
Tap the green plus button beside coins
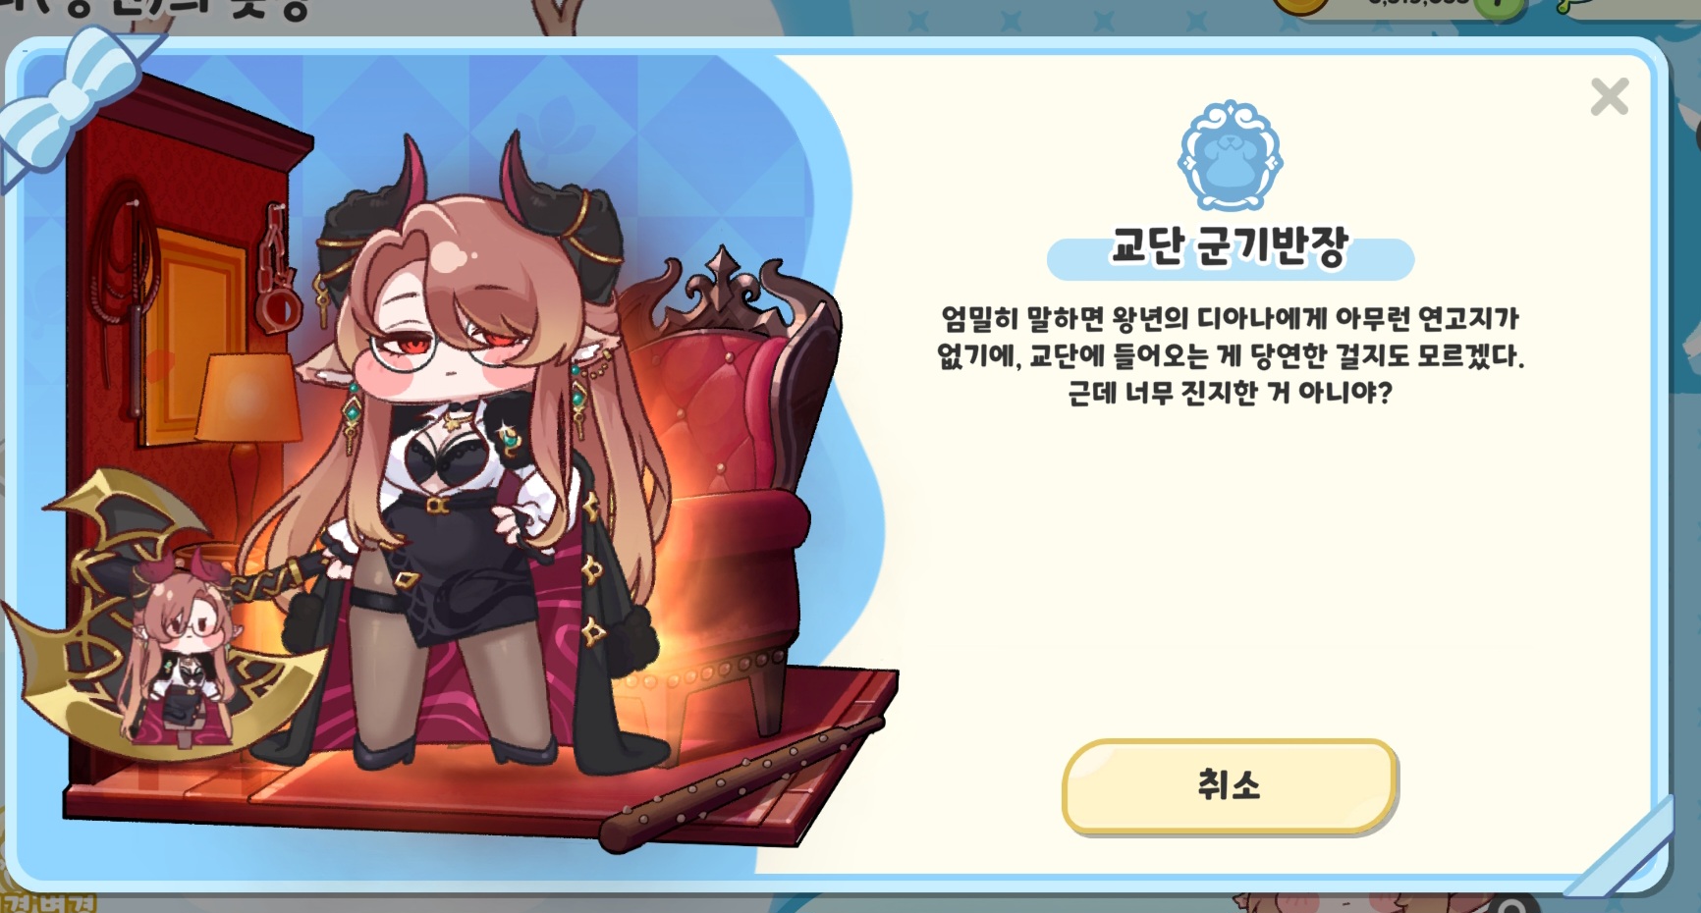[x=1497, y=6]
